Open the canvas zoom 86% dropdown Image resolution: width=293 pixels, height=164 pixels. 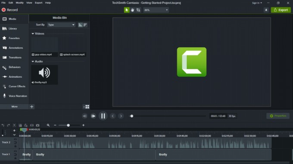(156, 10)
